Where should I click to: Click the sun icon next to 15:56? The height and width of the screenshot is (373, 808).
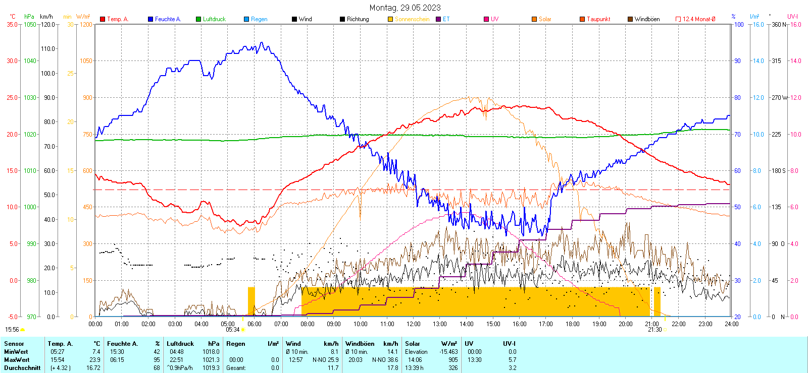click(22, 330)
